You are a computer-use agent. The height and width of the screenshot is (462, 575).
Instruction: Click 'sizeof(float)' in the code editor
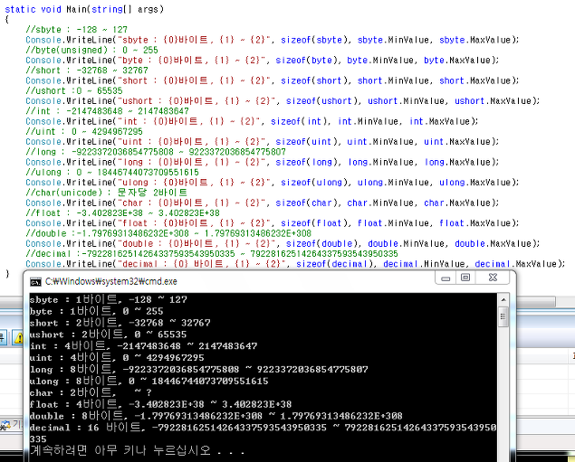click(314, 223)
